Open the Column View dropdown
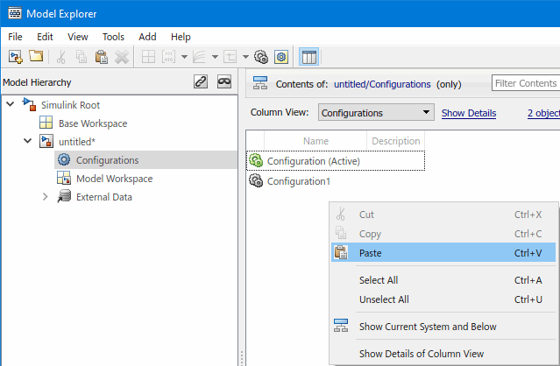 tap(375, 113)
